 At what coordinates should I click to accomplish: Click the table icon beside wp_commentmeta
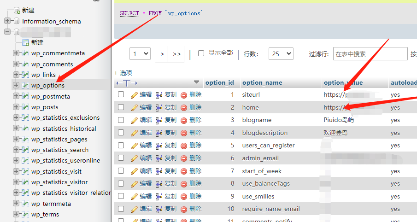25,53
